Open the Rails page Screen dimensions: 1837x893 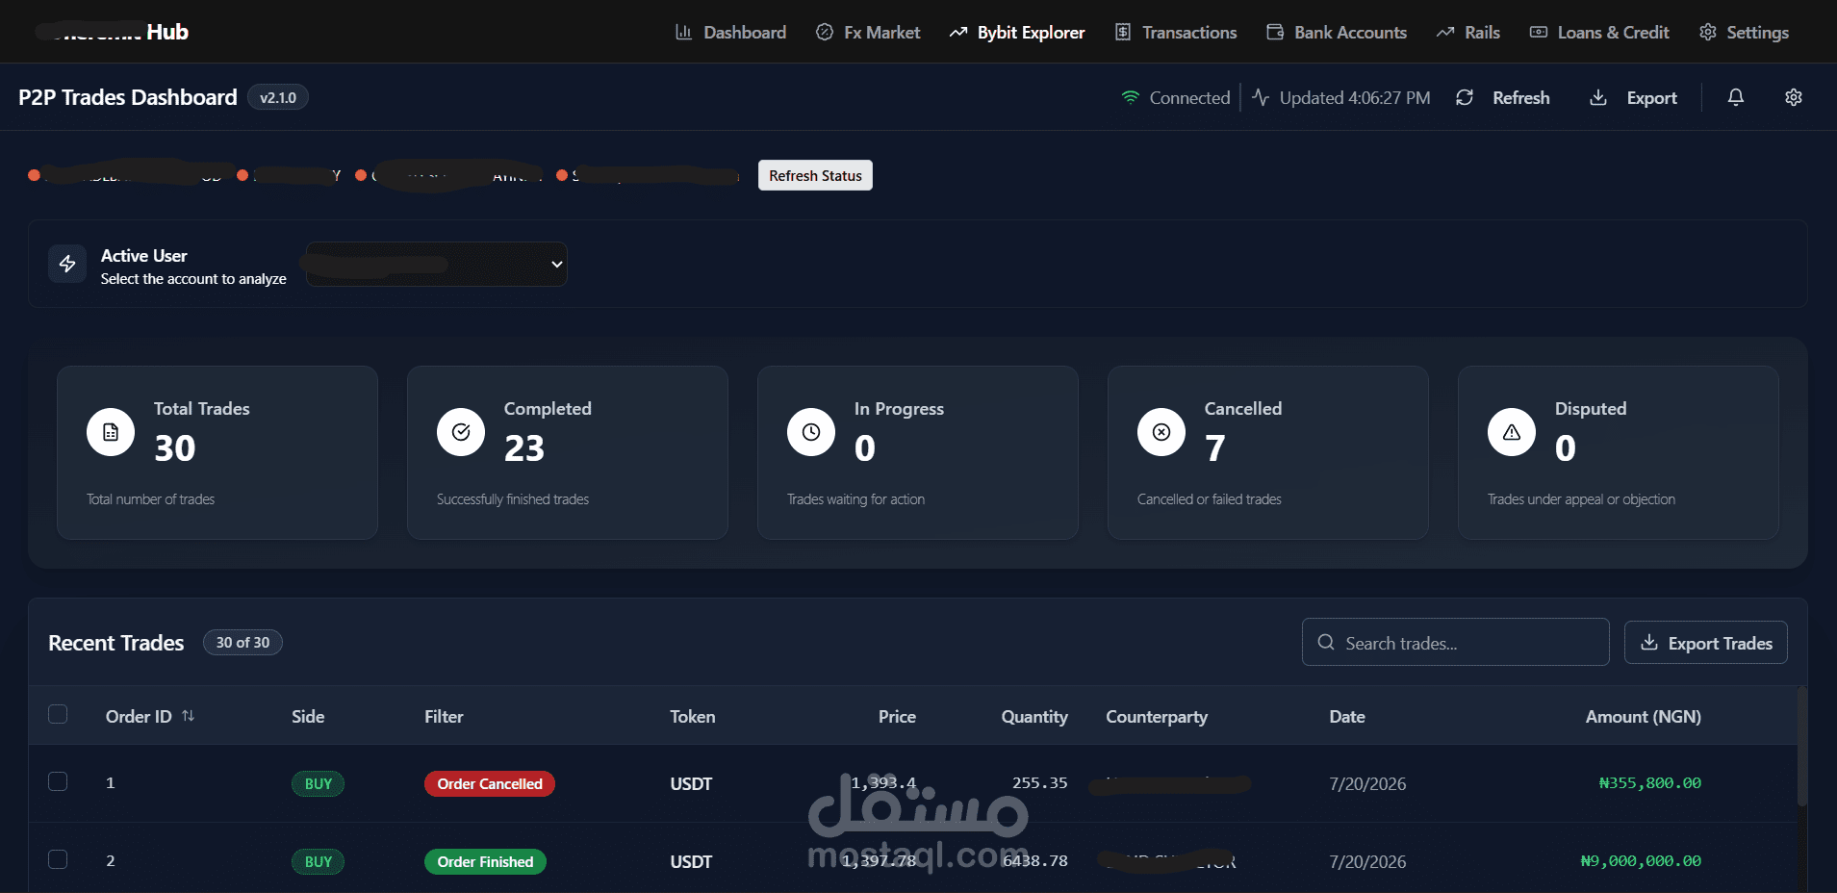click(1468, 32)
